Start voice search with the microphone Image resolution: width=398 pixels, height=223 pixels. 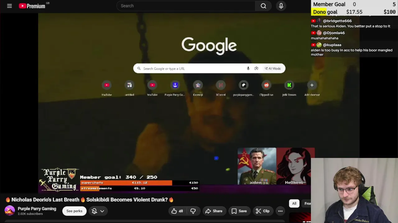tap(281, 6)
